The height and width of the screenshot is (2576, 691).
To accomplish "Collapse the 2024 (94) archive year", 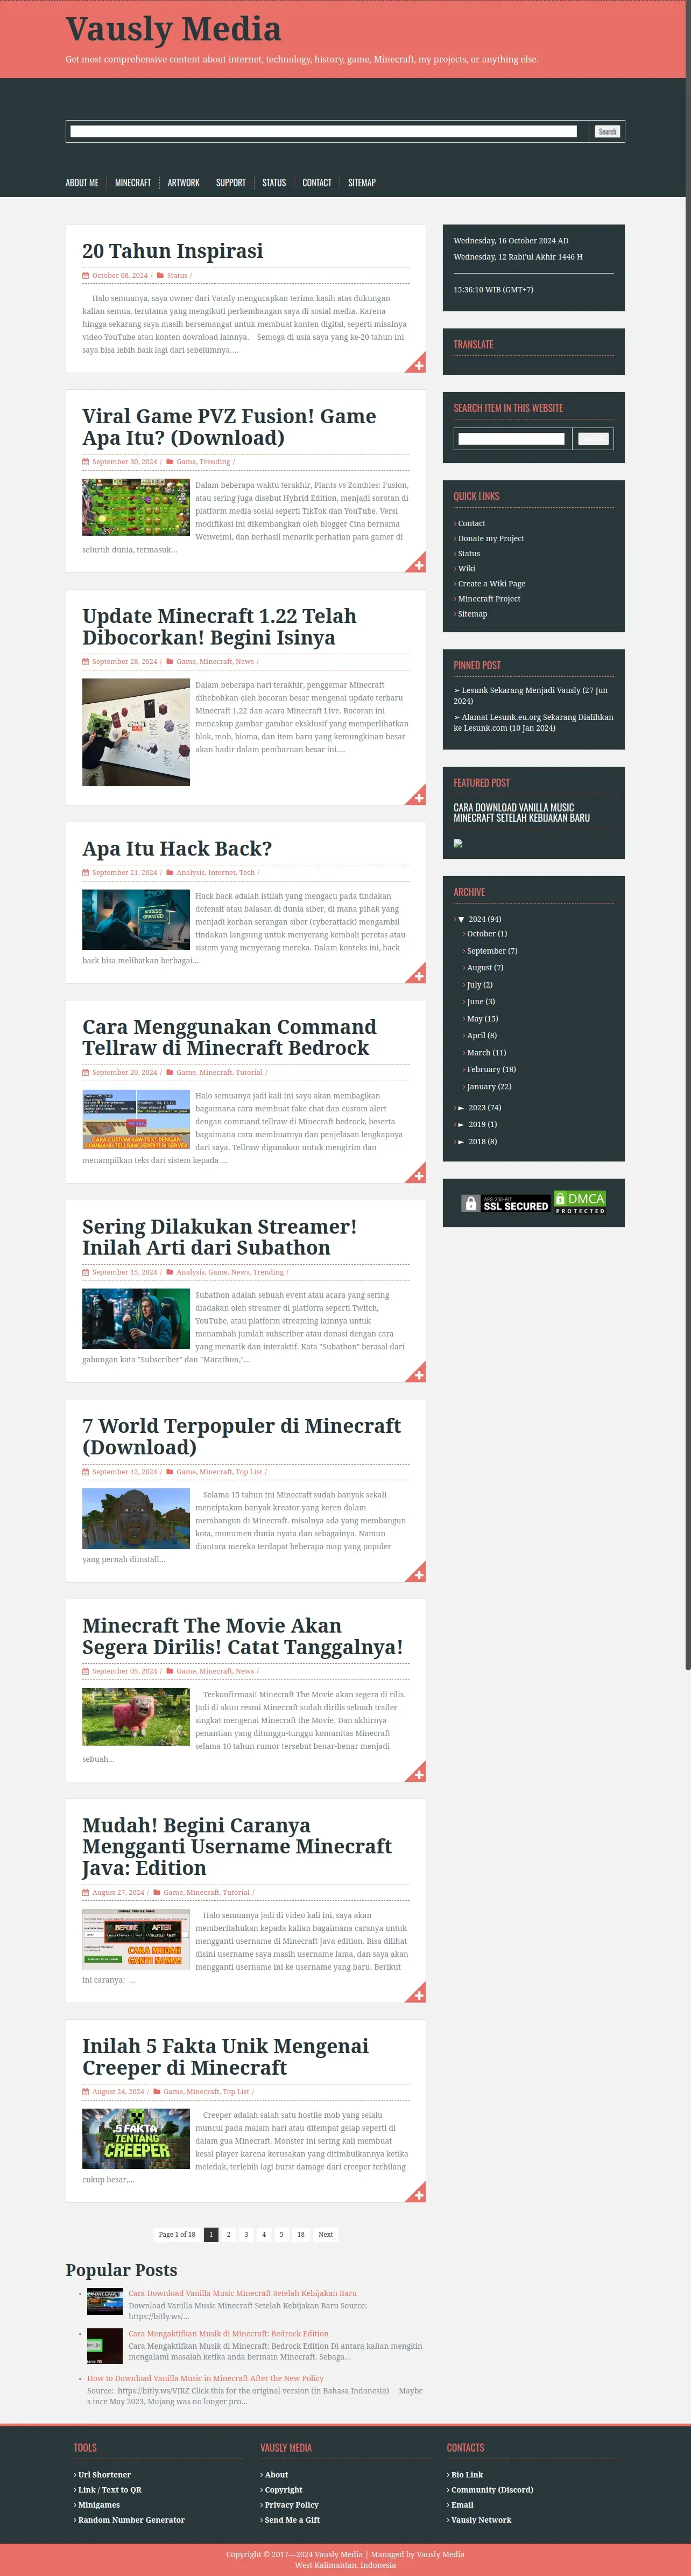I will [461, 919].
